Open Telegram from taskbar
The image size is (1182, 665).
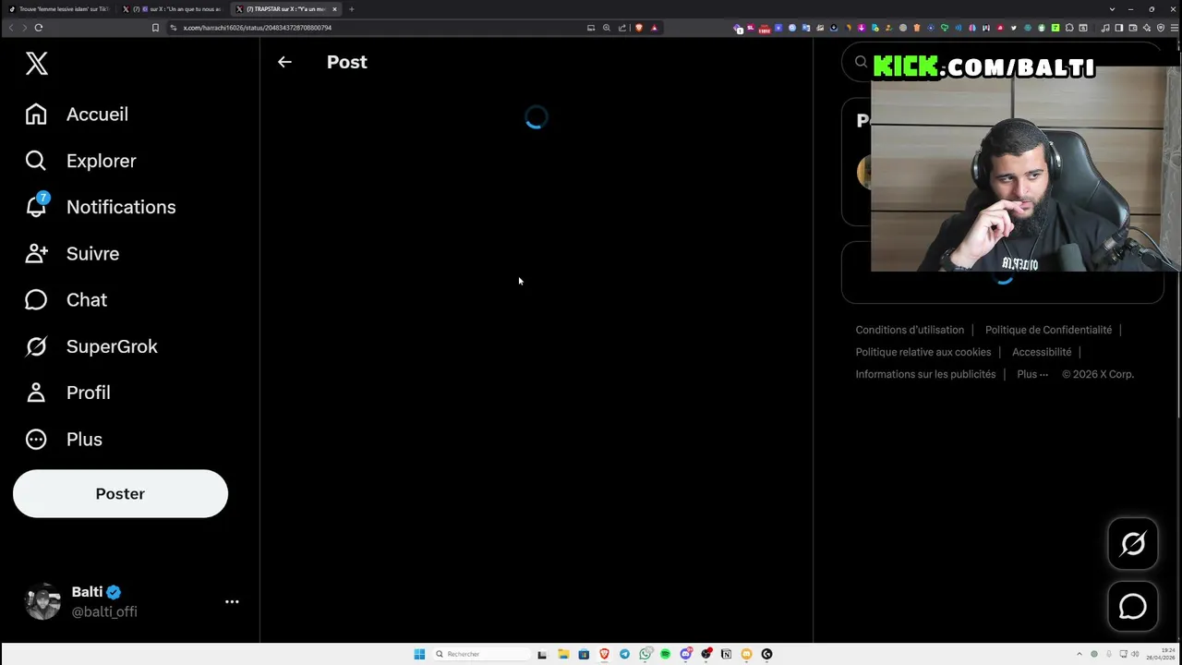[x=624, y=654]
